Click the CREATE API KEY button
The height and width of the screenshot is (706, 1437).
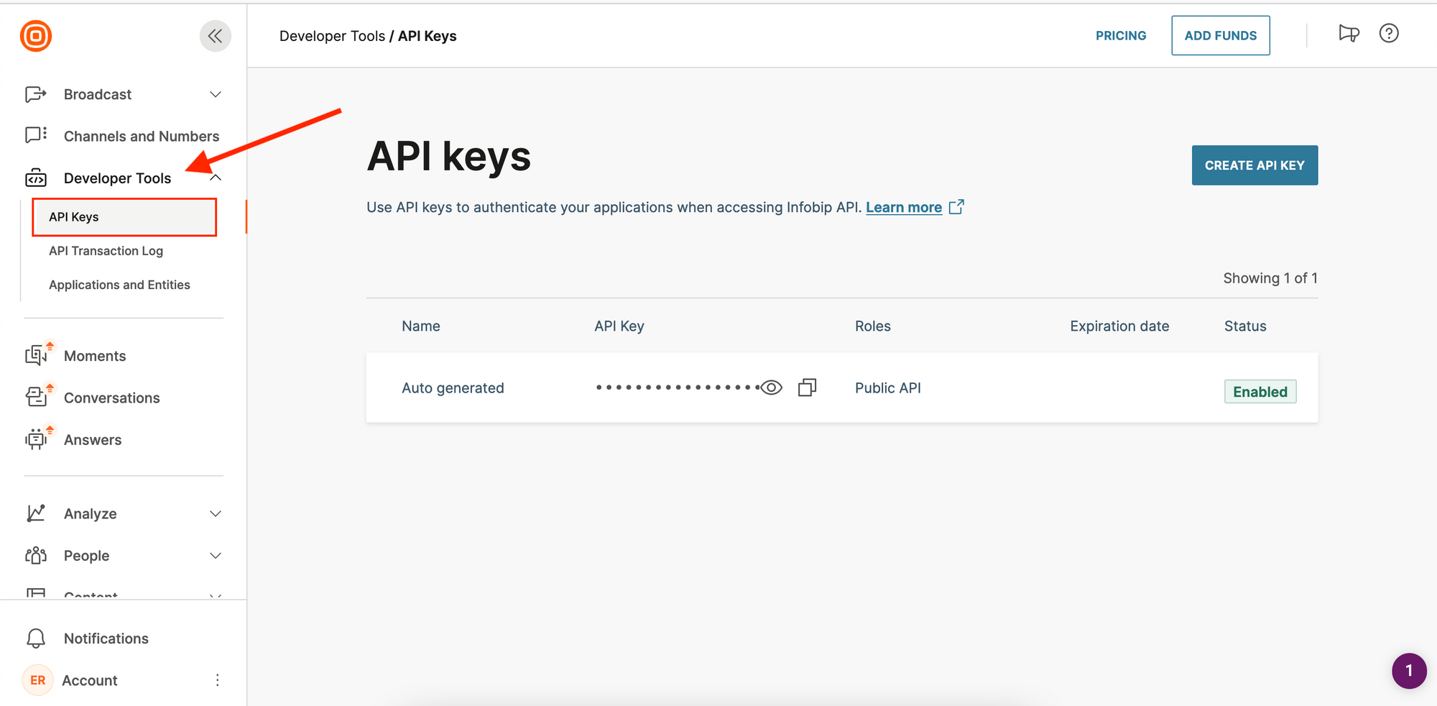pyautogui.click(x=1255, y=165)
